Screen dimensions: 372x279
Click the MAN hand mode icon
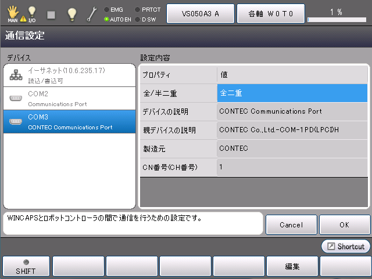[12, 13]
